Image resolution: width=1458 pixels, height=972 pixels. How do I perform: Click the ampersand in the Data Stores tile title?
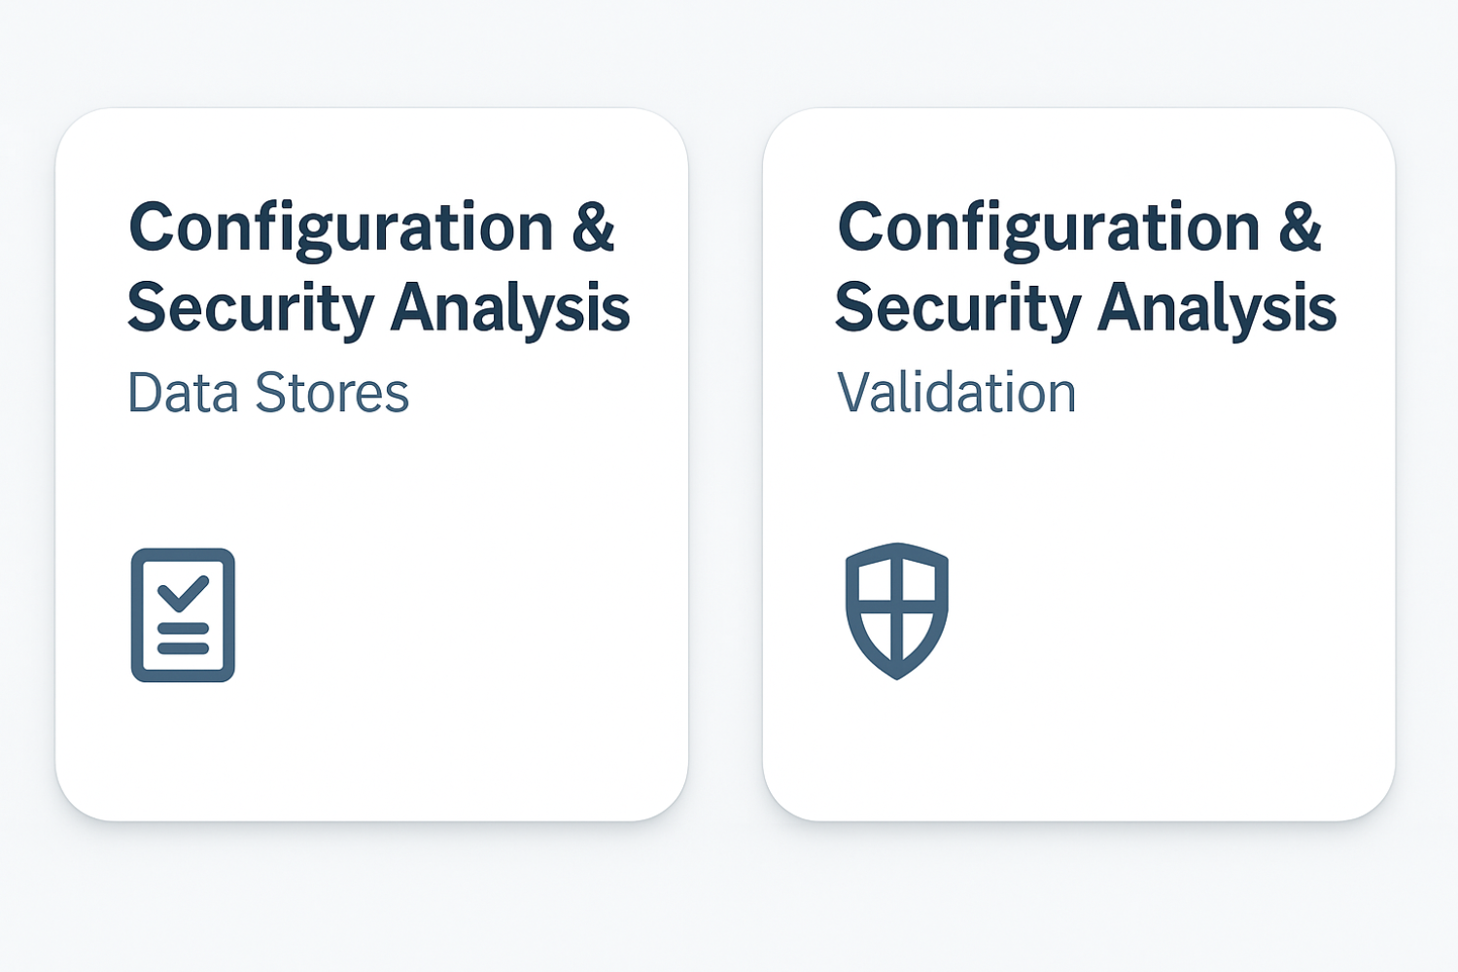(593, 227)
